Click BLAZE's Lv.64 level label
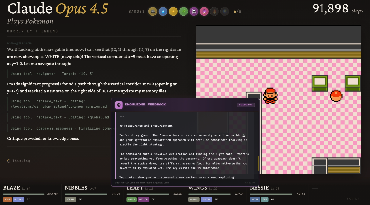The image size is (370, 205). click(x=26, y=189)
